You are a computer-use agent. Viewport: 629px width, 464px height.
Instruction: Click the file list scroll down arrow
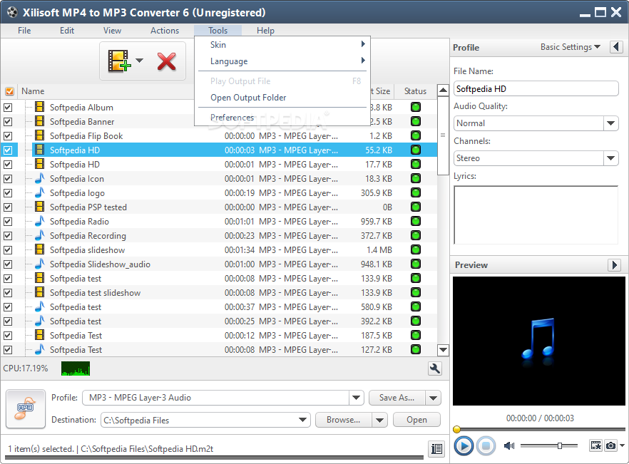point(443,350)
